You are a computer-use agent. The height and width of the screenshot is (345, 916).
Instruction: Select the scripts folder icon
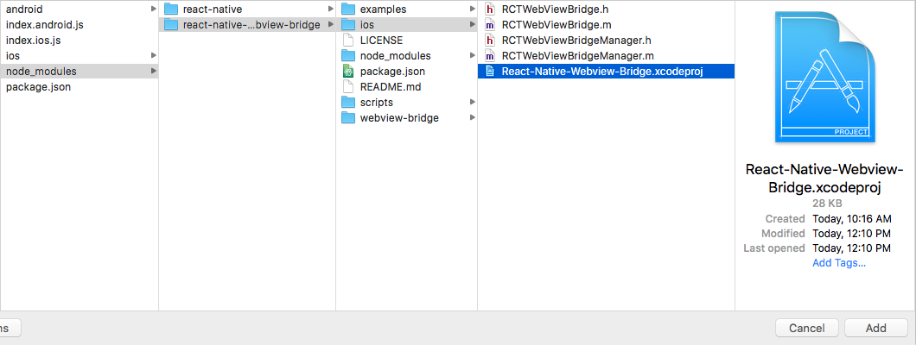pyautogui.click(x=348, y=102)
